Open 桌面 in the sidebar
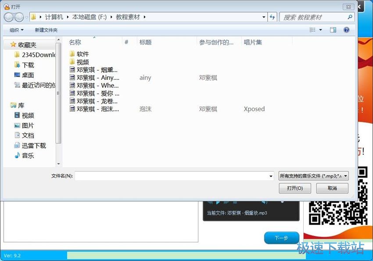The width and height of the screenshot is (373, 261). 24,75
